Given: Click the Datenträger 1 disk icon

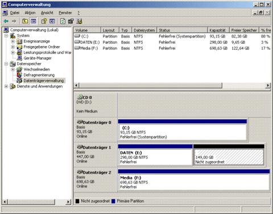Looking at the screenshot, I should pyautogui.click(x=80, y=147).
